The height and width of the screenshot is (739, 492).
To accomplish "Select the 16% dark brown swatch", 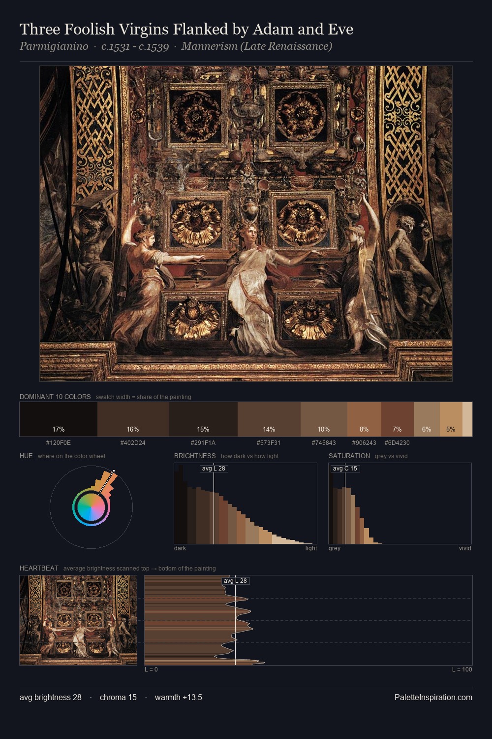I will tap(133, 419).
